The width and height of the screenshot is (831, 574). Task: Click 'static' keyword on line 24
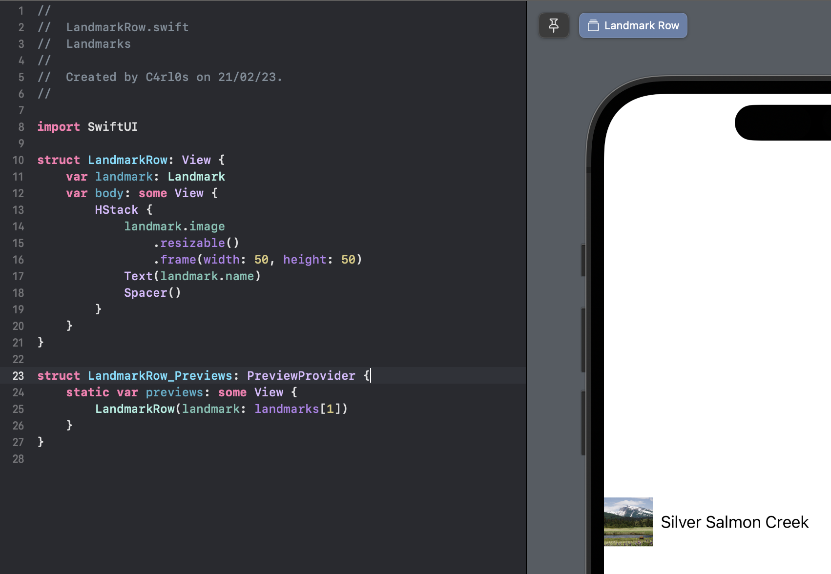[88, 392]
